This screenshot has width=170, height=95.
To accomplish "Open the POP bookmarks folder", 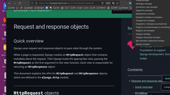I will (114, 8).
